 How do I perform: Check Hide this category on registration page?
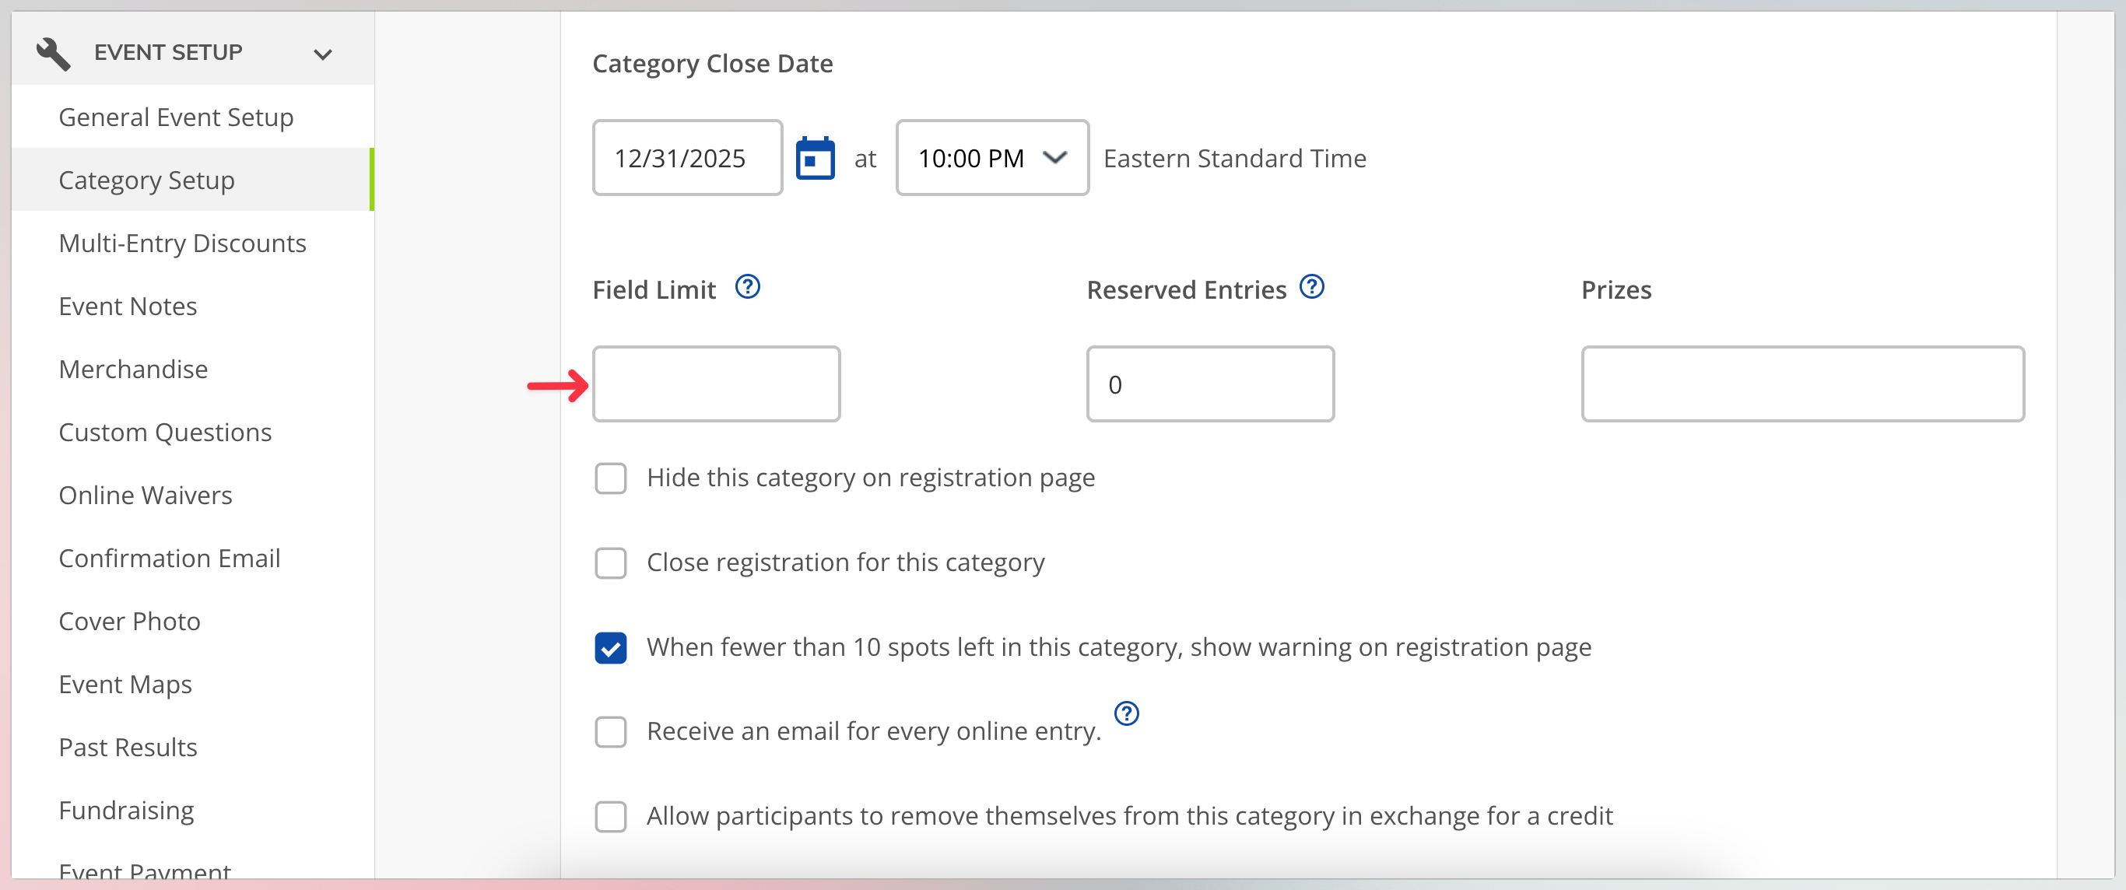click(x=611, y=478)
